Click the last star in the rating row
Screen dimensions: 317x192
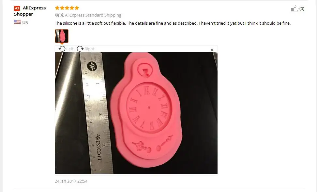coord(77,8)
